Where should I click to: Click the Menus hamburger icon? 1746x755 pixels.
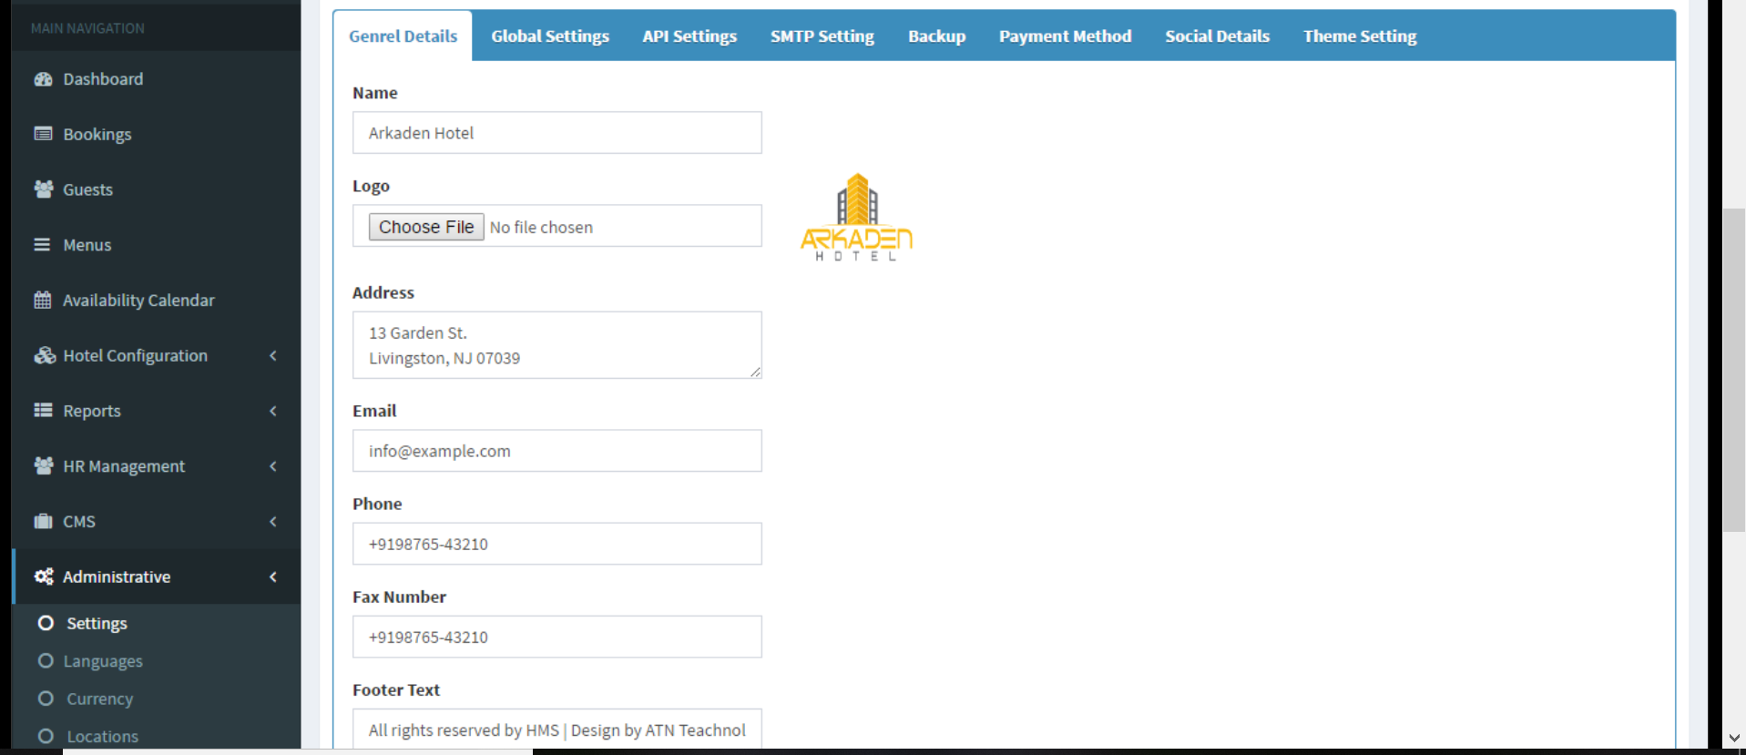[x=42, y=245]
